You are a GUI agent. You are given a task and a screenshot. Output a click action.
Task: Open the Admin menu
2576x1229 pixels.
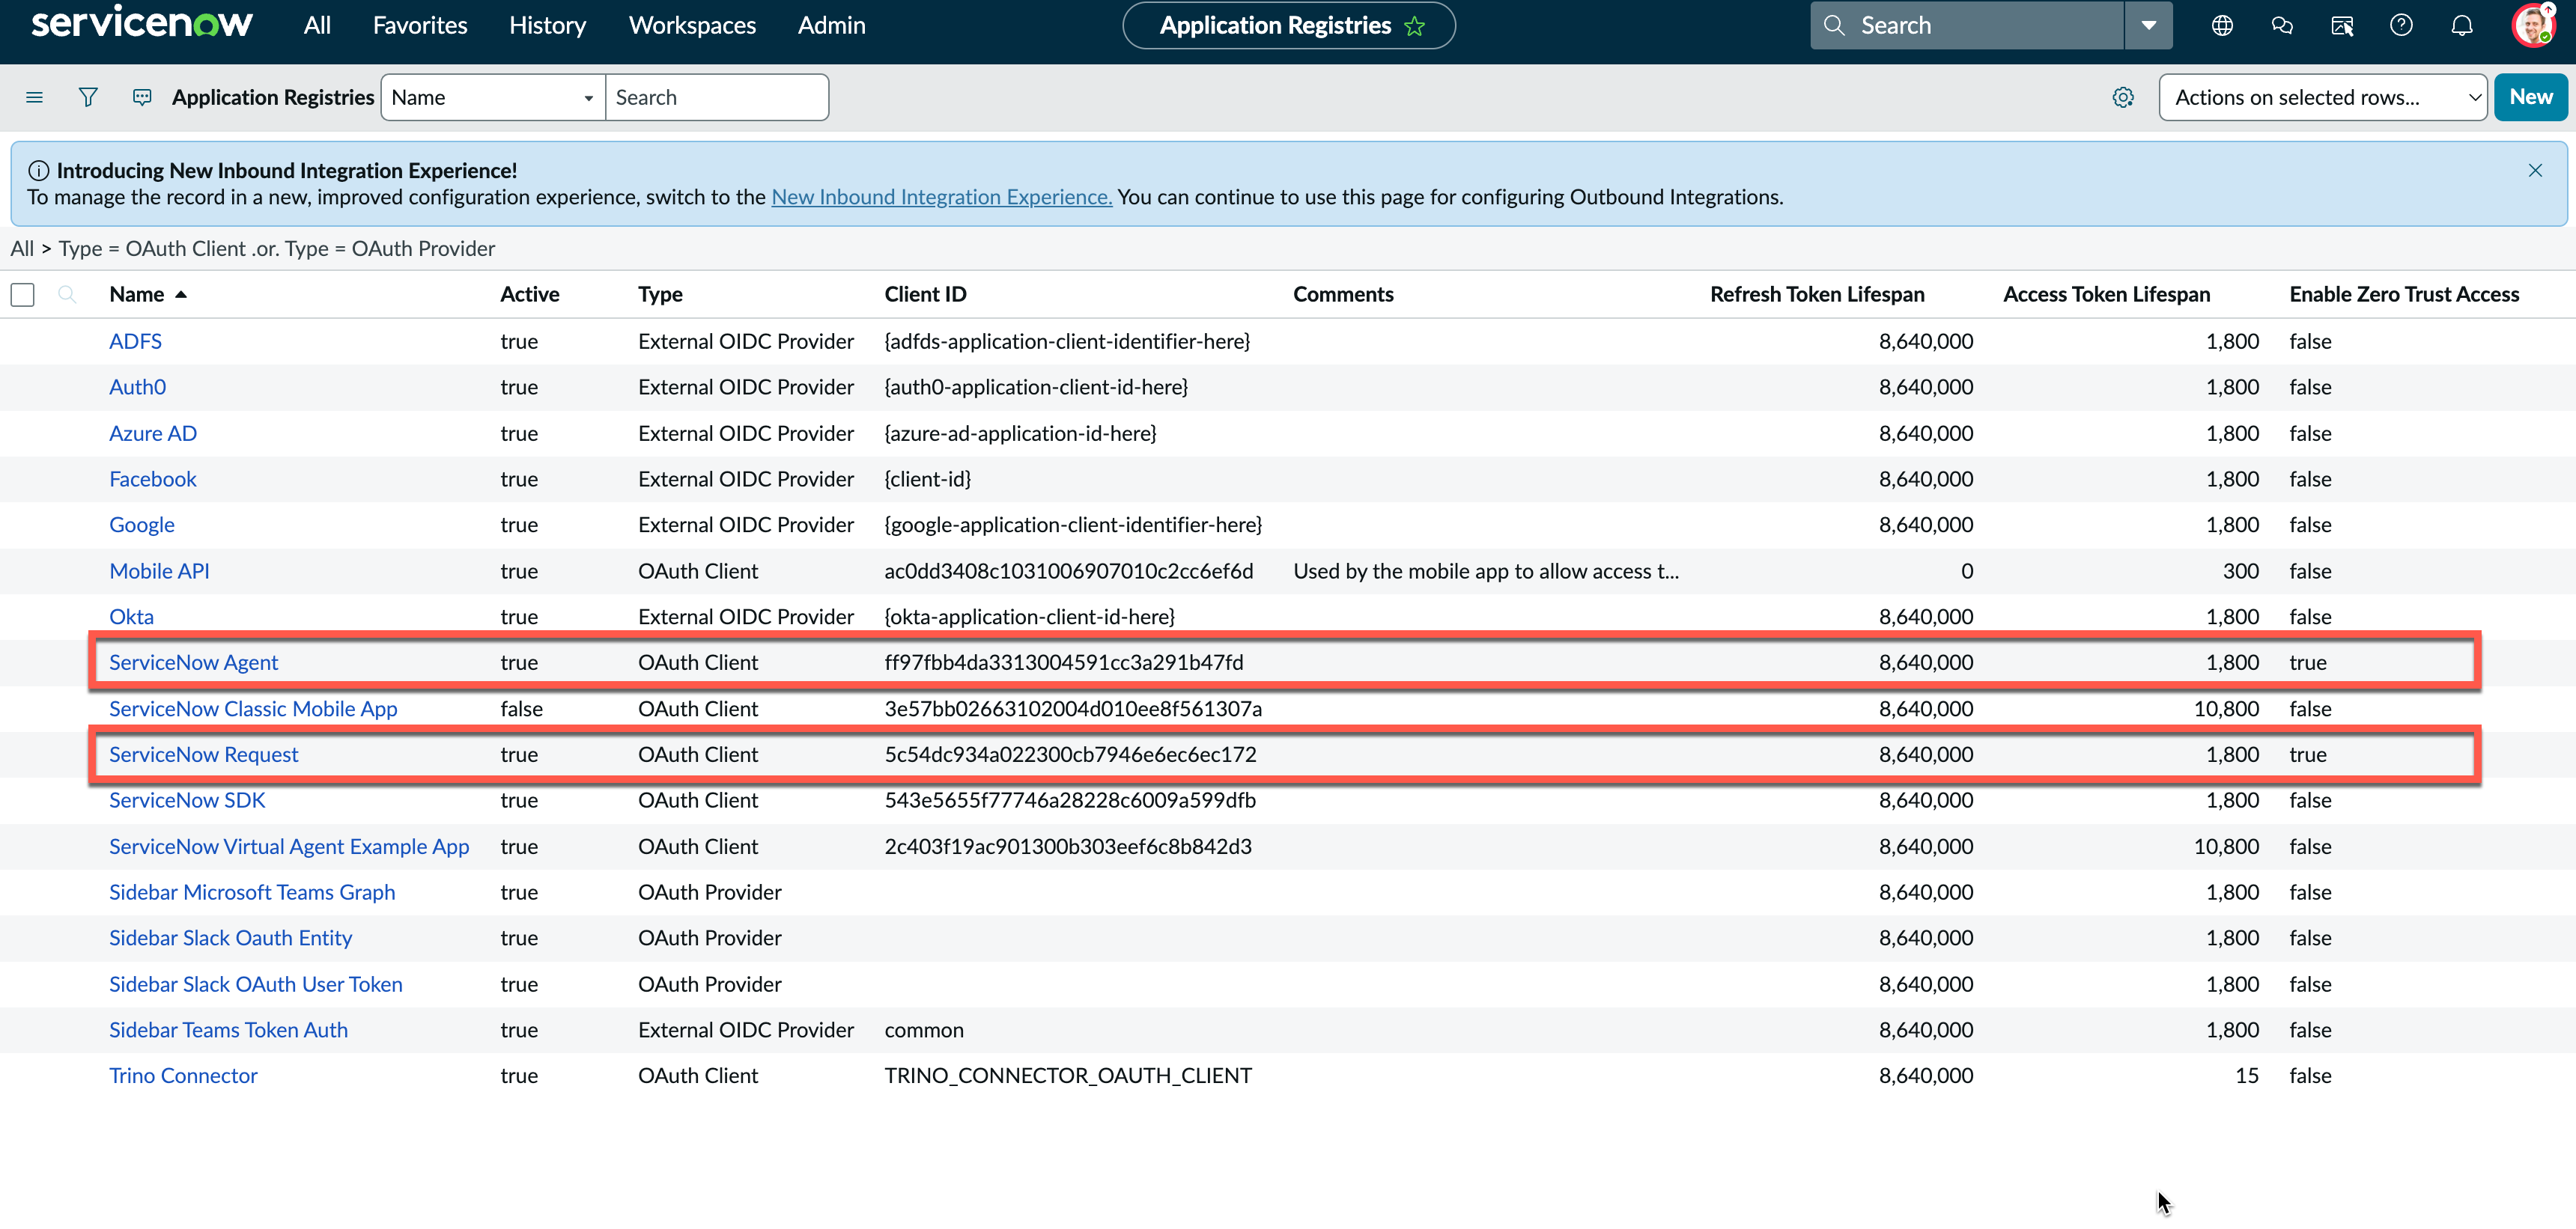pyautogui.click(x=831, y=25)
